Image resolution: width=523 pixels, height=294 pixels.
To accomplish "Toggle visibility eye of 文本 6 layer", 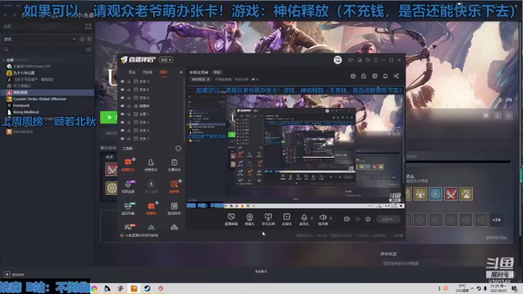I will pyautogui.click(x=122, y=90).
